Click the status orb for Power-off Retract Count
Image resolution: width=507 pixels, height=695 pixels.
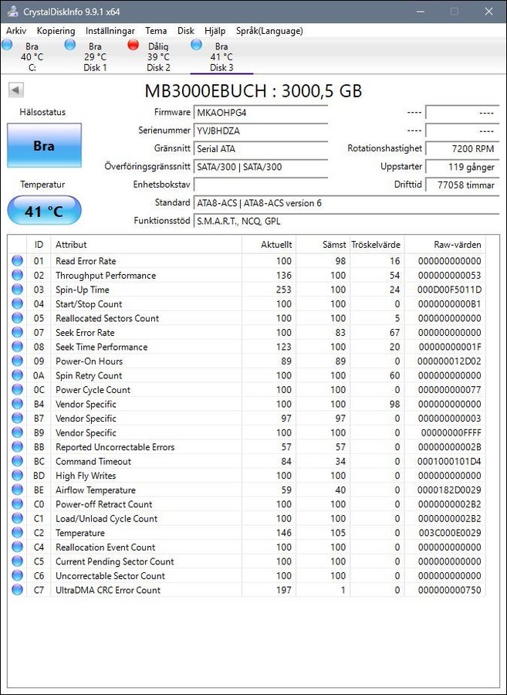click(17, 504)
